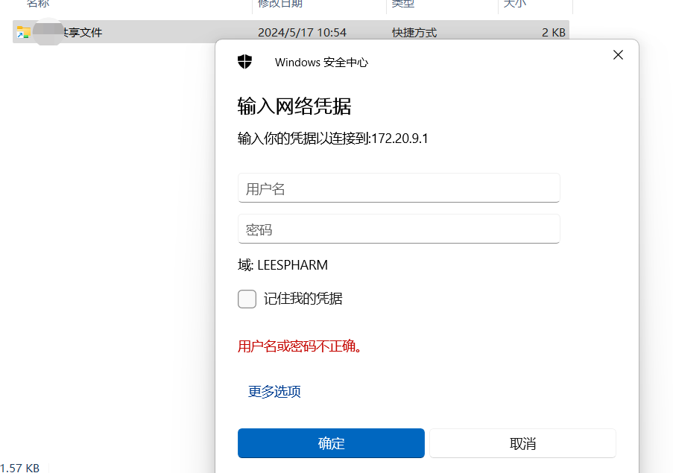Viewport: 673px width, 473px height.
Task: Close the network credentials dialog
Action: coord(618,55)
